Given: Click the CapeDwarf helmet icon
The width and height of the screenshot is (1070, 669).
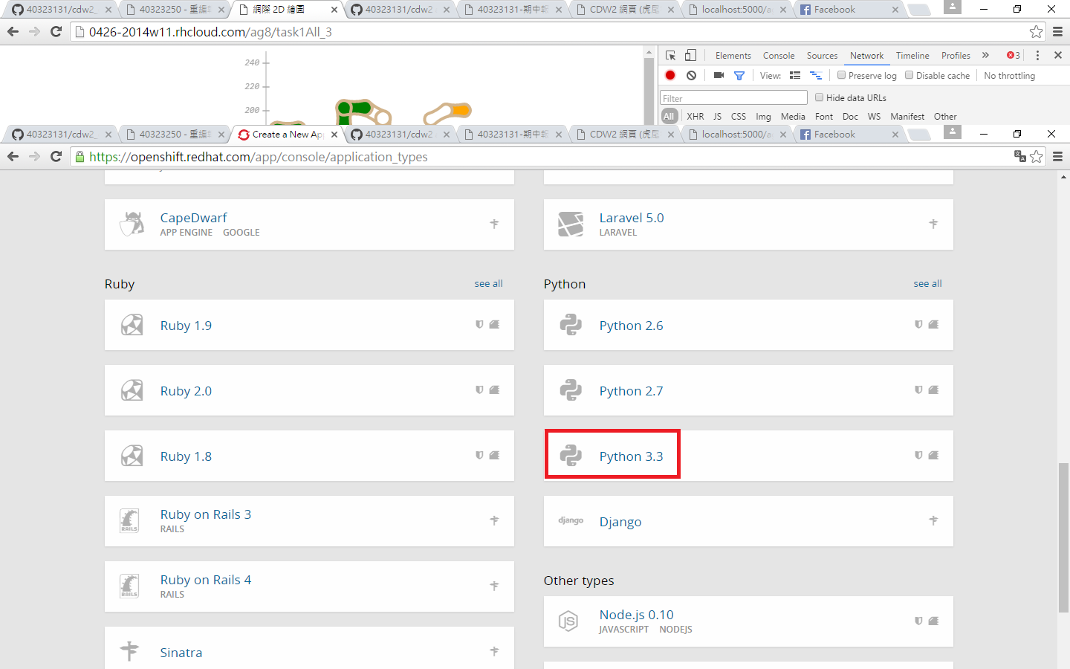Looking at the screenshot, I should (x=132, y=224).
